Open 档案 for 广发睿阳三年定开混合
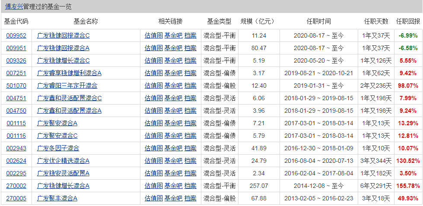Screen dimensions: 423x206 [190, 86]
